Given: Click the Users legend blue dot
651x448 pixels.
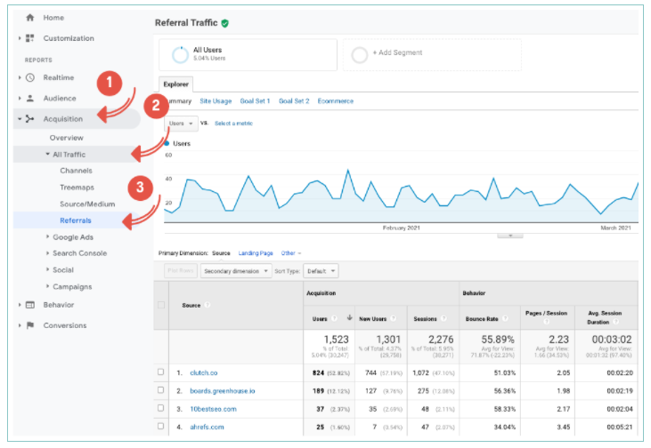Looking at the screenshot, I should click(x=167, y=143).
